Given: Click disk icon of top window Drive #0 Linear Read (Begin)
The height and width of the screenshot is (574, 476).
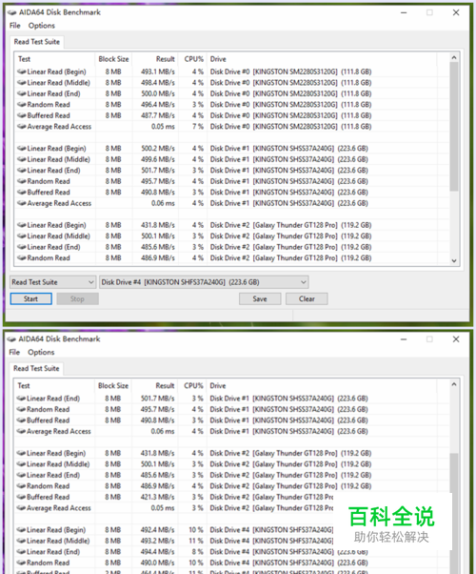Looking at the screenshot, I should pos(22,72).
